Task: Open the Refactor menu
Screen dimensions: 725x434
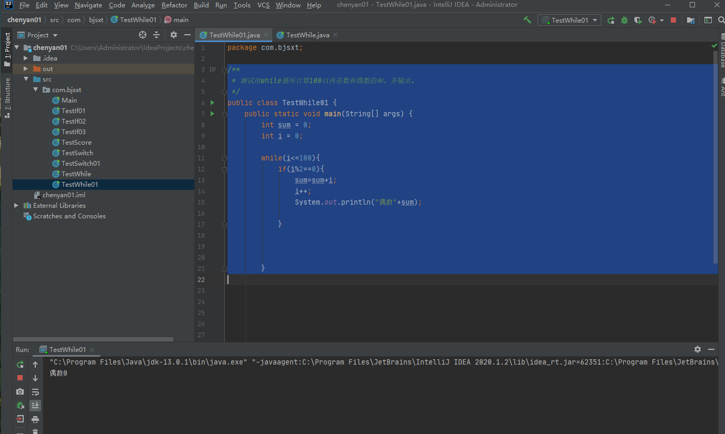Action: coord(174,5)
